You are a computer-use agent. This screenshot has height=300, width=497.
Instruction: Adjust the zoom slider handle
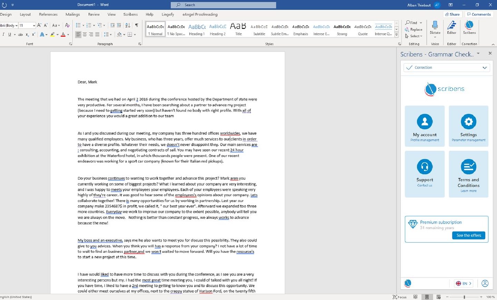[x=464, y=297]
